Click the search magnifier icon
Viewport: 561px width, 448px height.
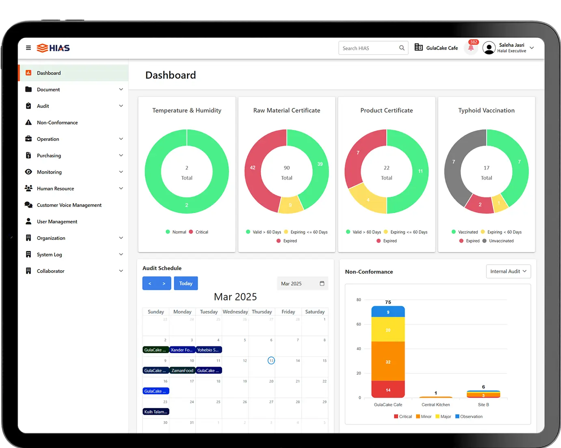(x=402, y=48)
